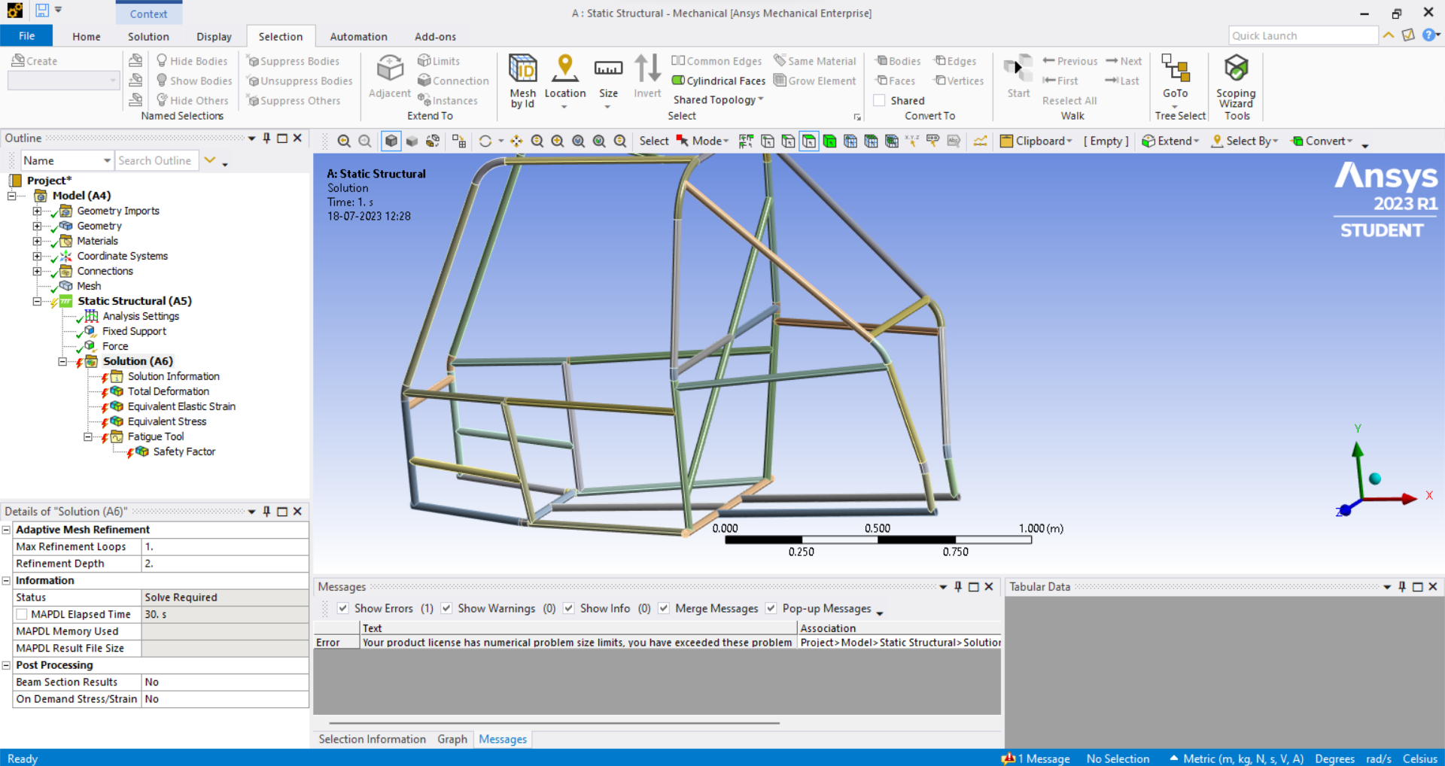Activate the Pan view tool

pyautogui.click(x=516, y=141)
